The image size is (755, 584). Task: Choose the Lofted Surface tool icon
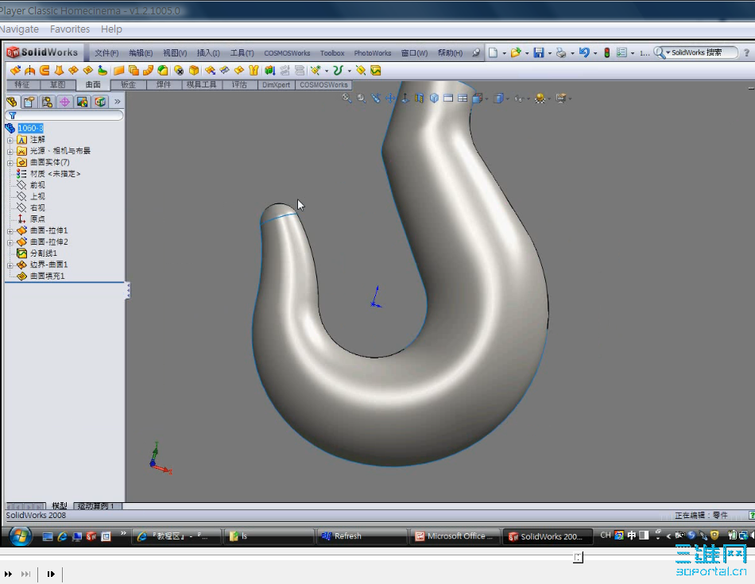59,70
